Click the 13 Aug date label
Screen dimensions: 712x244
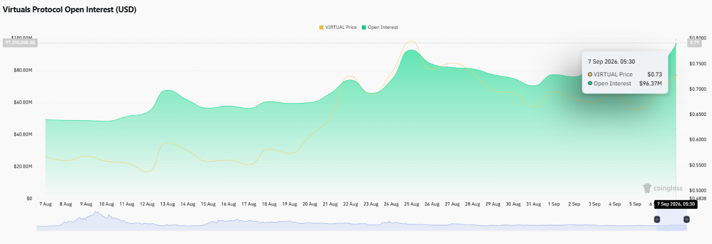click(x=167, y=204)
